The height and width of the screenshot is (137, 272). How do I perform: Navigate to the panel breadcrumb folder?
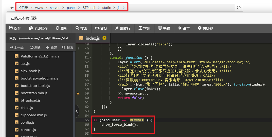click(x=71, y=8)
